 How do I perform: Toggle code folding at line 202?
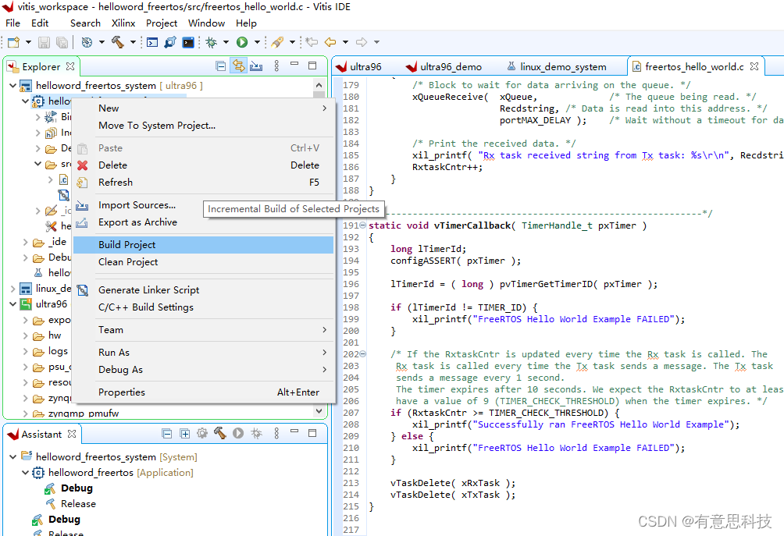click(363, 353)
